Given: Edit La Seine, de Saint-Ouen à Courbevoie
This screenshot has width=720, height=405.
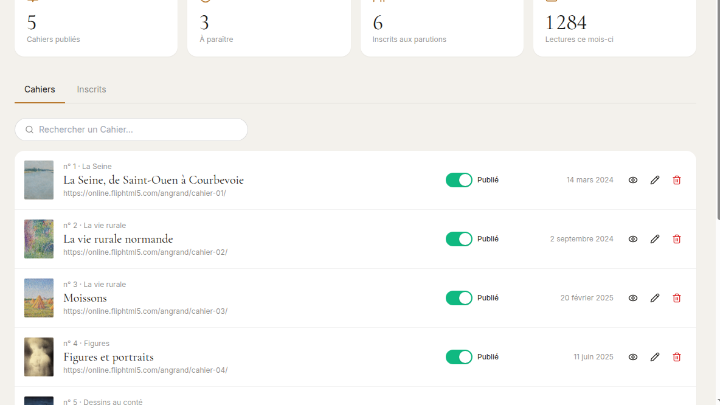Looking at the screenshot, I should (655, 180).
